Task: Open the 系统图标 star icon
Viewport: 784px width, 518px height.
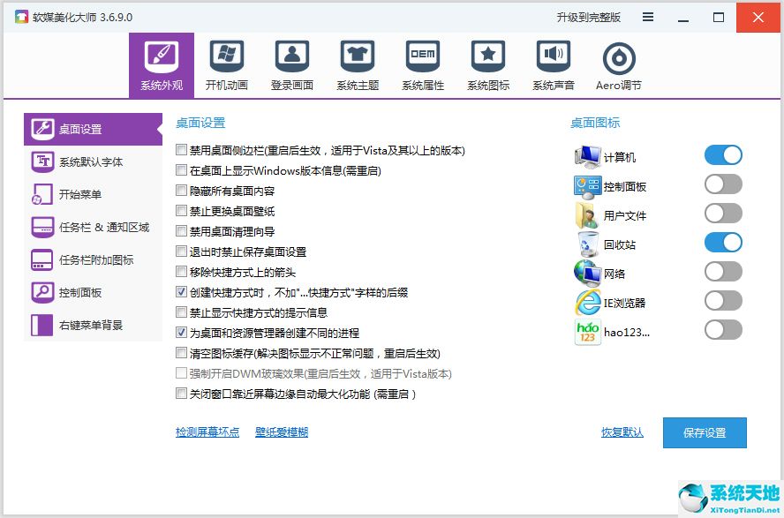Action: [x=488, y=58]
